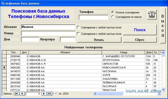
Task: Enable partial match checkbox for Улица field
Action: [x=78, y=34]
